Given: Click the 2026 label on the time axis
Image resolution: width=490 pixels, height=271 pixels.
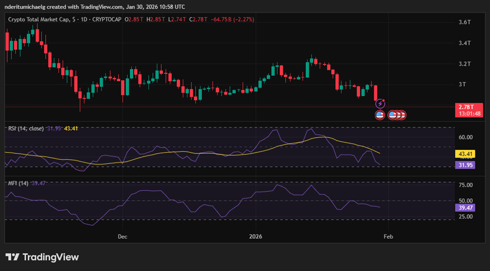Looking at the screenshot, I should (256, 237).
